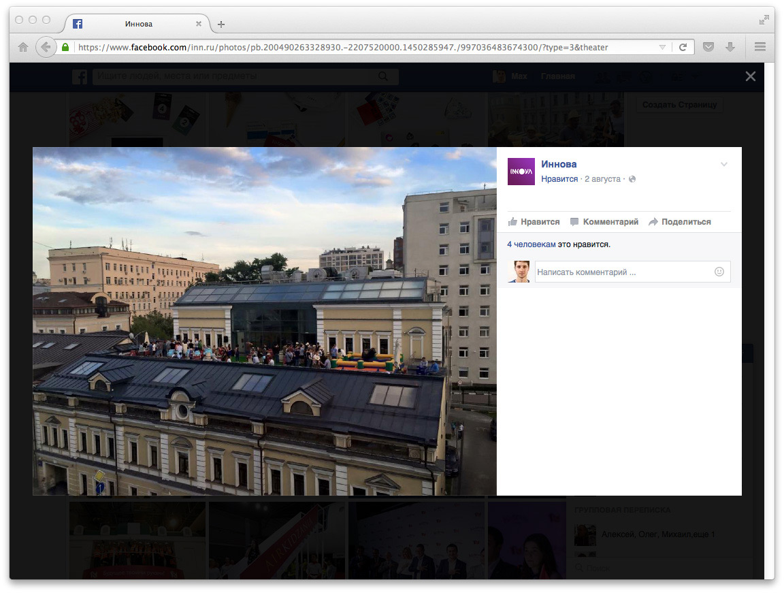Click the Innova purple logo avatar
This screenshot has width=784, height=593.
coord(521,172)
